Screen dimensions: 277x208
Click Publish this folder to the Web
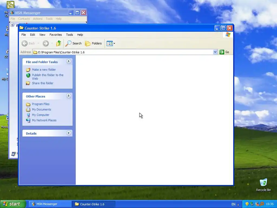(48, 77)
